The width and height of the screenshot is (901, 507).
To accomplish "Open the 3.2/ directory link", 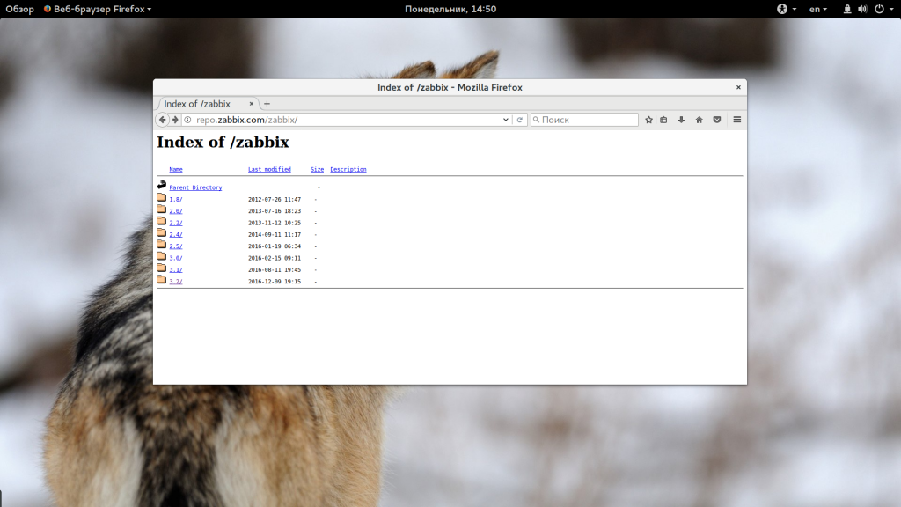I will [x=175, y=282].
